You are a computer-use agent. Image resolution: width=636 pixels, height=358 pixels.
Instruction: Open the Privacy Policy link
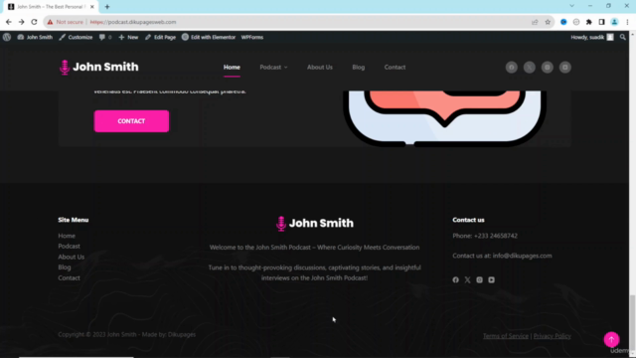pyautogui.click(x=553, y=336)
